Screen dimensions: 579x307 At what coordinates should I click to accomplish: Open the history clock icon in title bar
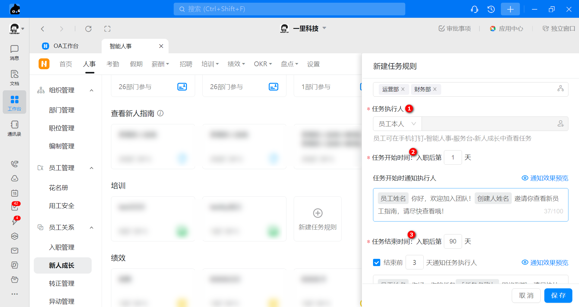491,9
